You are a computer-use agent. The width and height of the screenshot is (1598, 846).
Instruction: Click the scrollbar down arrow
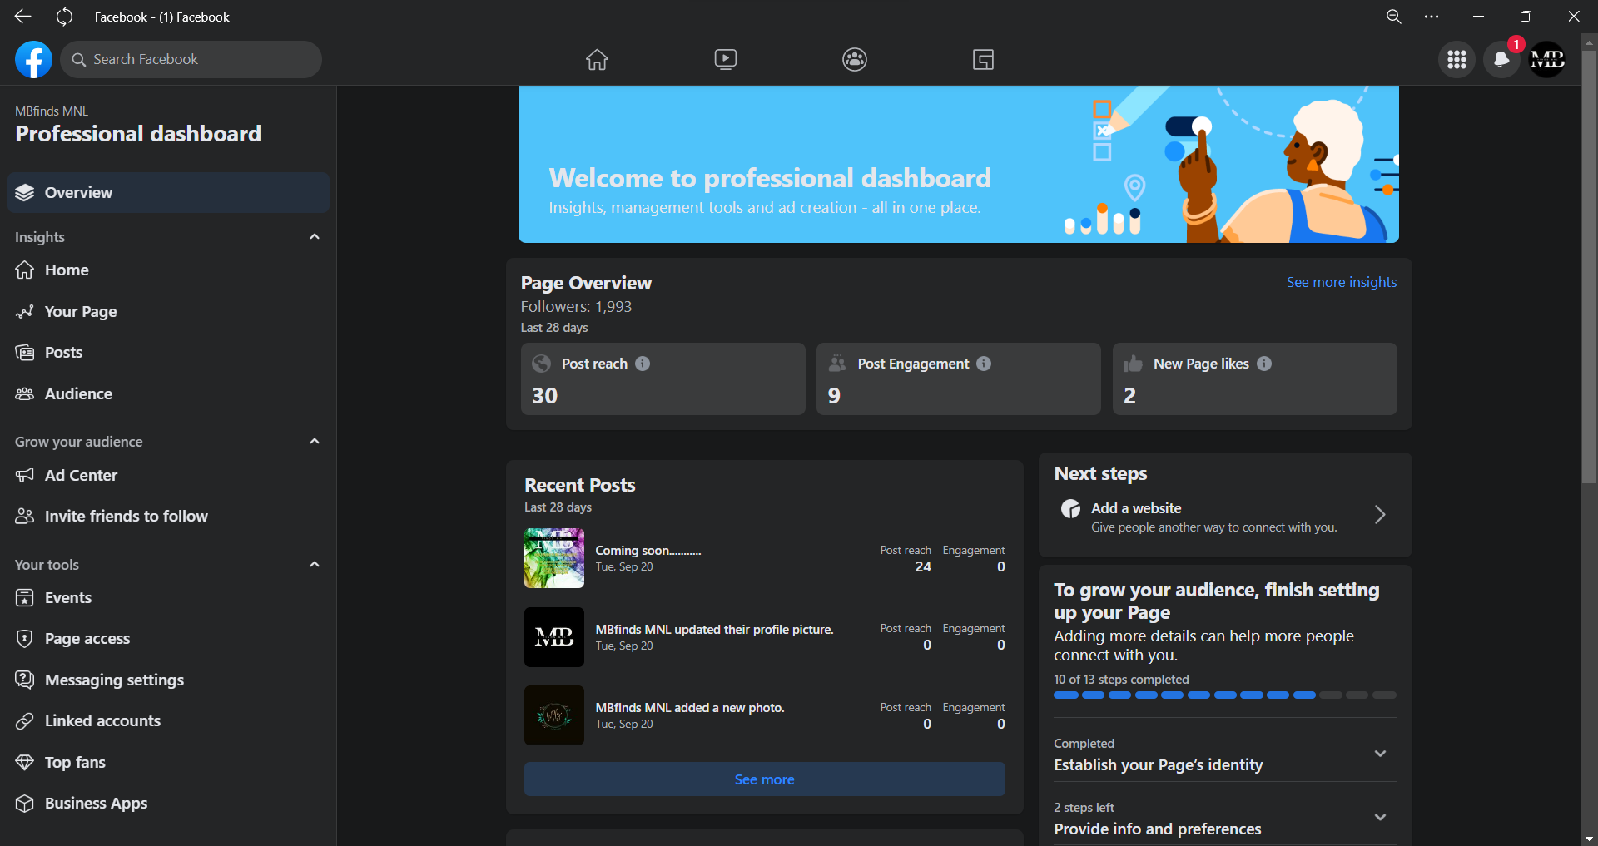(1589, 839)
